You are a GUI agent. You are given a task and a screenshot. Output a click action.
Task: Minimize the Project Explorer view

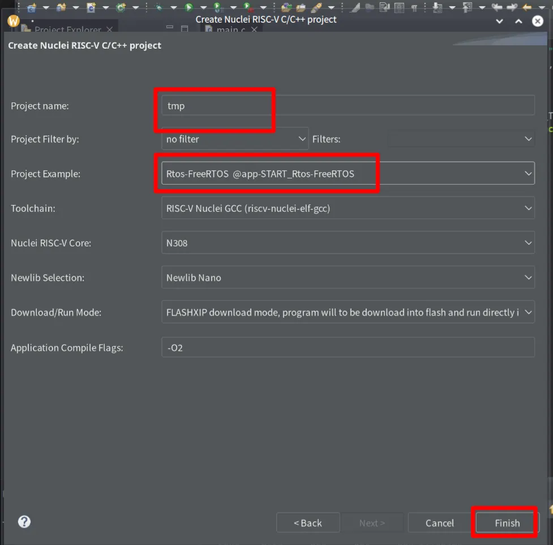pos(170,29)
